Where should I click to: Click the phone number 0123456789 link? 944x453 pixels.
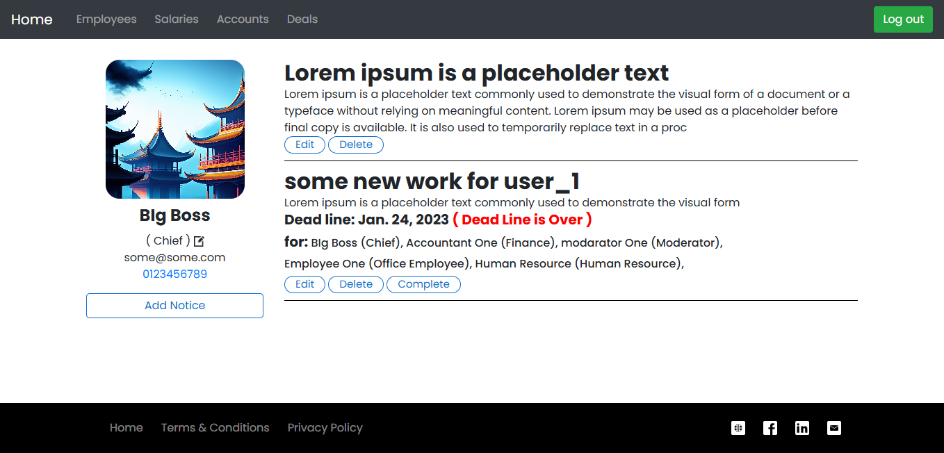174,274
